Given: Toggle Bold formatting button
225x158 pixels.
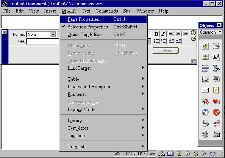Looking at the screenshot, I should point(156,34).
